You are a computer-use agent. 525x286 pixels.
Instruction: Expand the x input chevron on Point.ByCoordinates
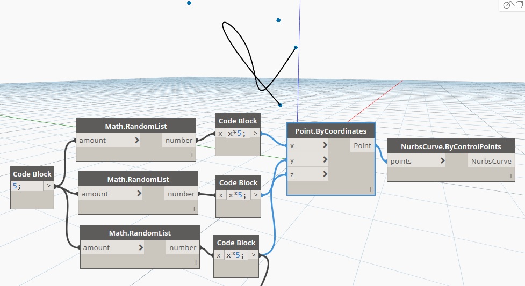click(x=325, y=146)
